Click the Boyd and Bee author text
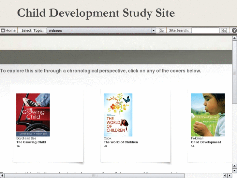Screen dimensions: 237x178 click(26, 138)
